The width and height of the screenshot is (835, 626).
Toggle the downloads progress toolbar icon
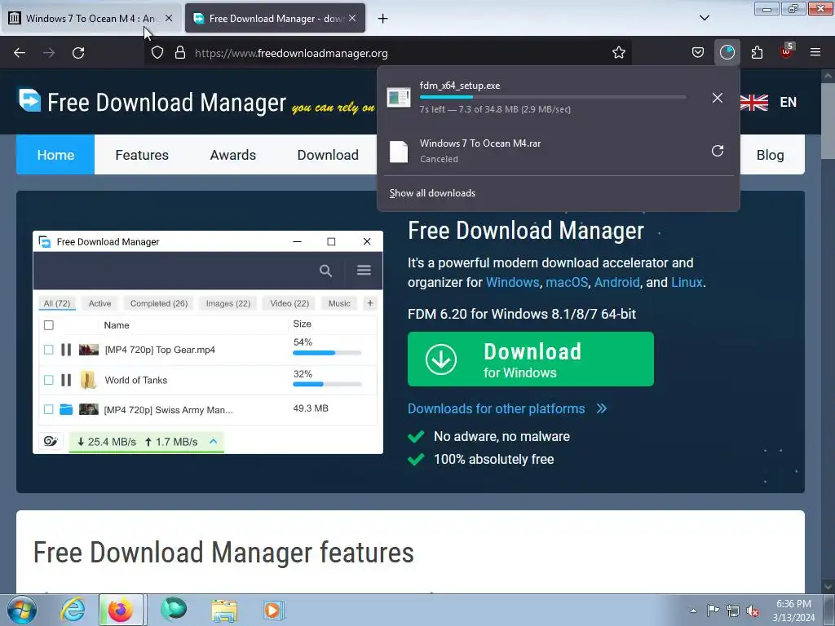727,53
